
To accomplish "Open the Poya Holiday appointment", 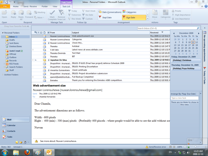I will 186,69.
